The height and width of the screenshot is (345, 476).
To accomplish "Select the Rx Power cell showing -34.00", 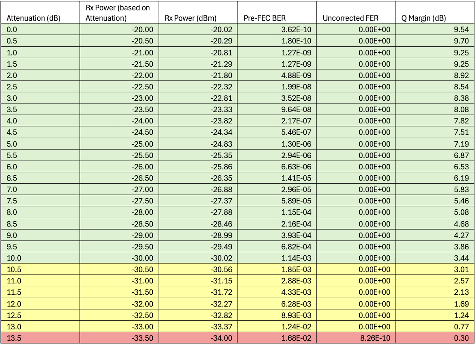I will 198,338.
